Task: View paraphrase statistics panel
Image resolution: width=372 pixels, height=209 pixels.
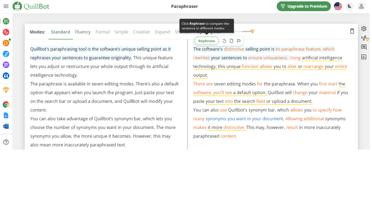Action: (x=363, y=57)
